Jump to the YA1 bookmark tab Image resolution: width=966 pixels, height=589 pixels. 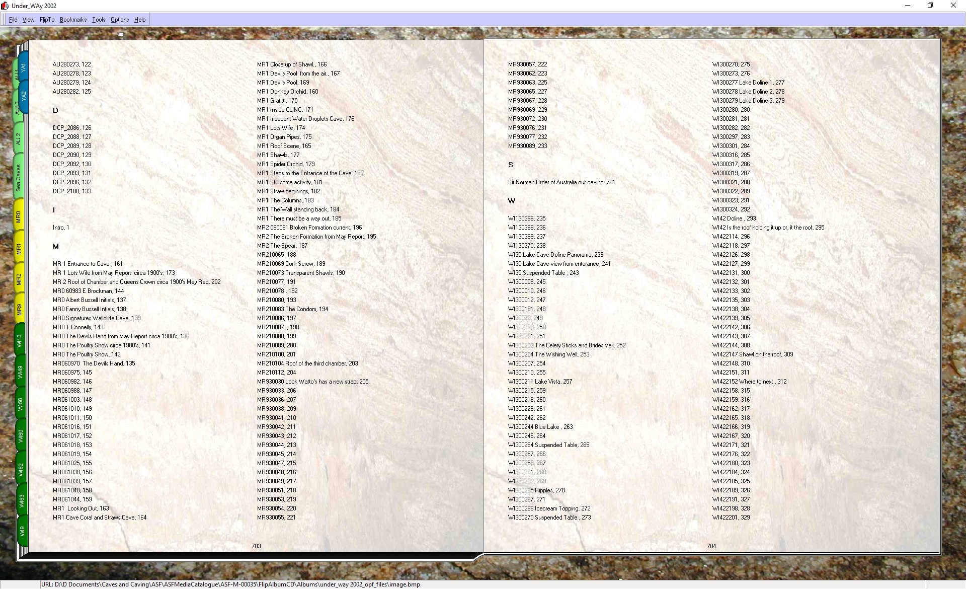point(23,68)
